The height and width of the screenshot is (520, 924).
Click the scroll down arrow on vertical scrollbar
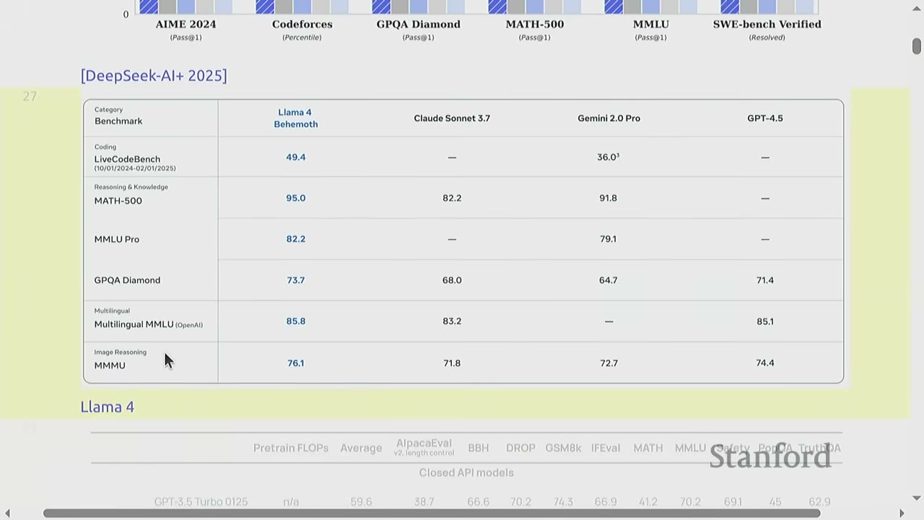tap(917, 498)
